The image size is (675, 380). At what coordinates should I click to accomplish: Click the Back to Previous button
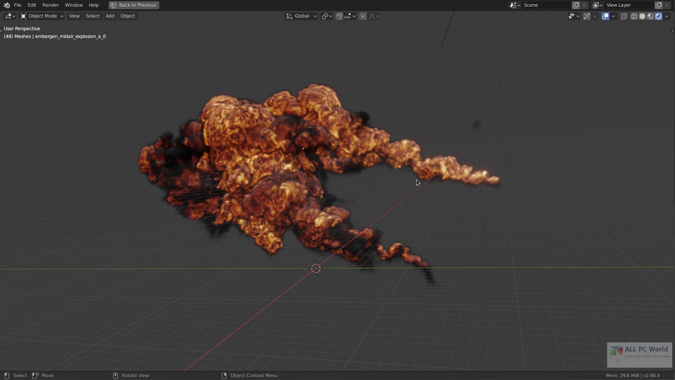click(x=133, y=5)
